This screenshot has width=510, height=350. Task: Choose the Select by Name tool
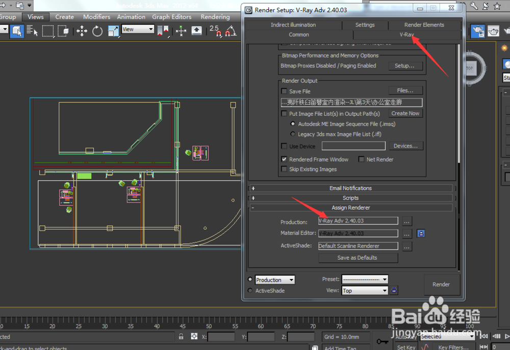point(32,31)
